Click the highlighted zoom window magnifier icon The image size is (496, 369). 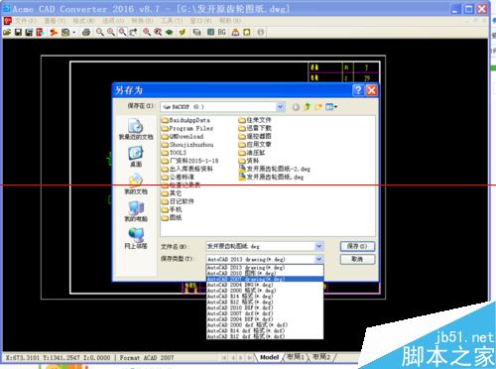[122, 32]
